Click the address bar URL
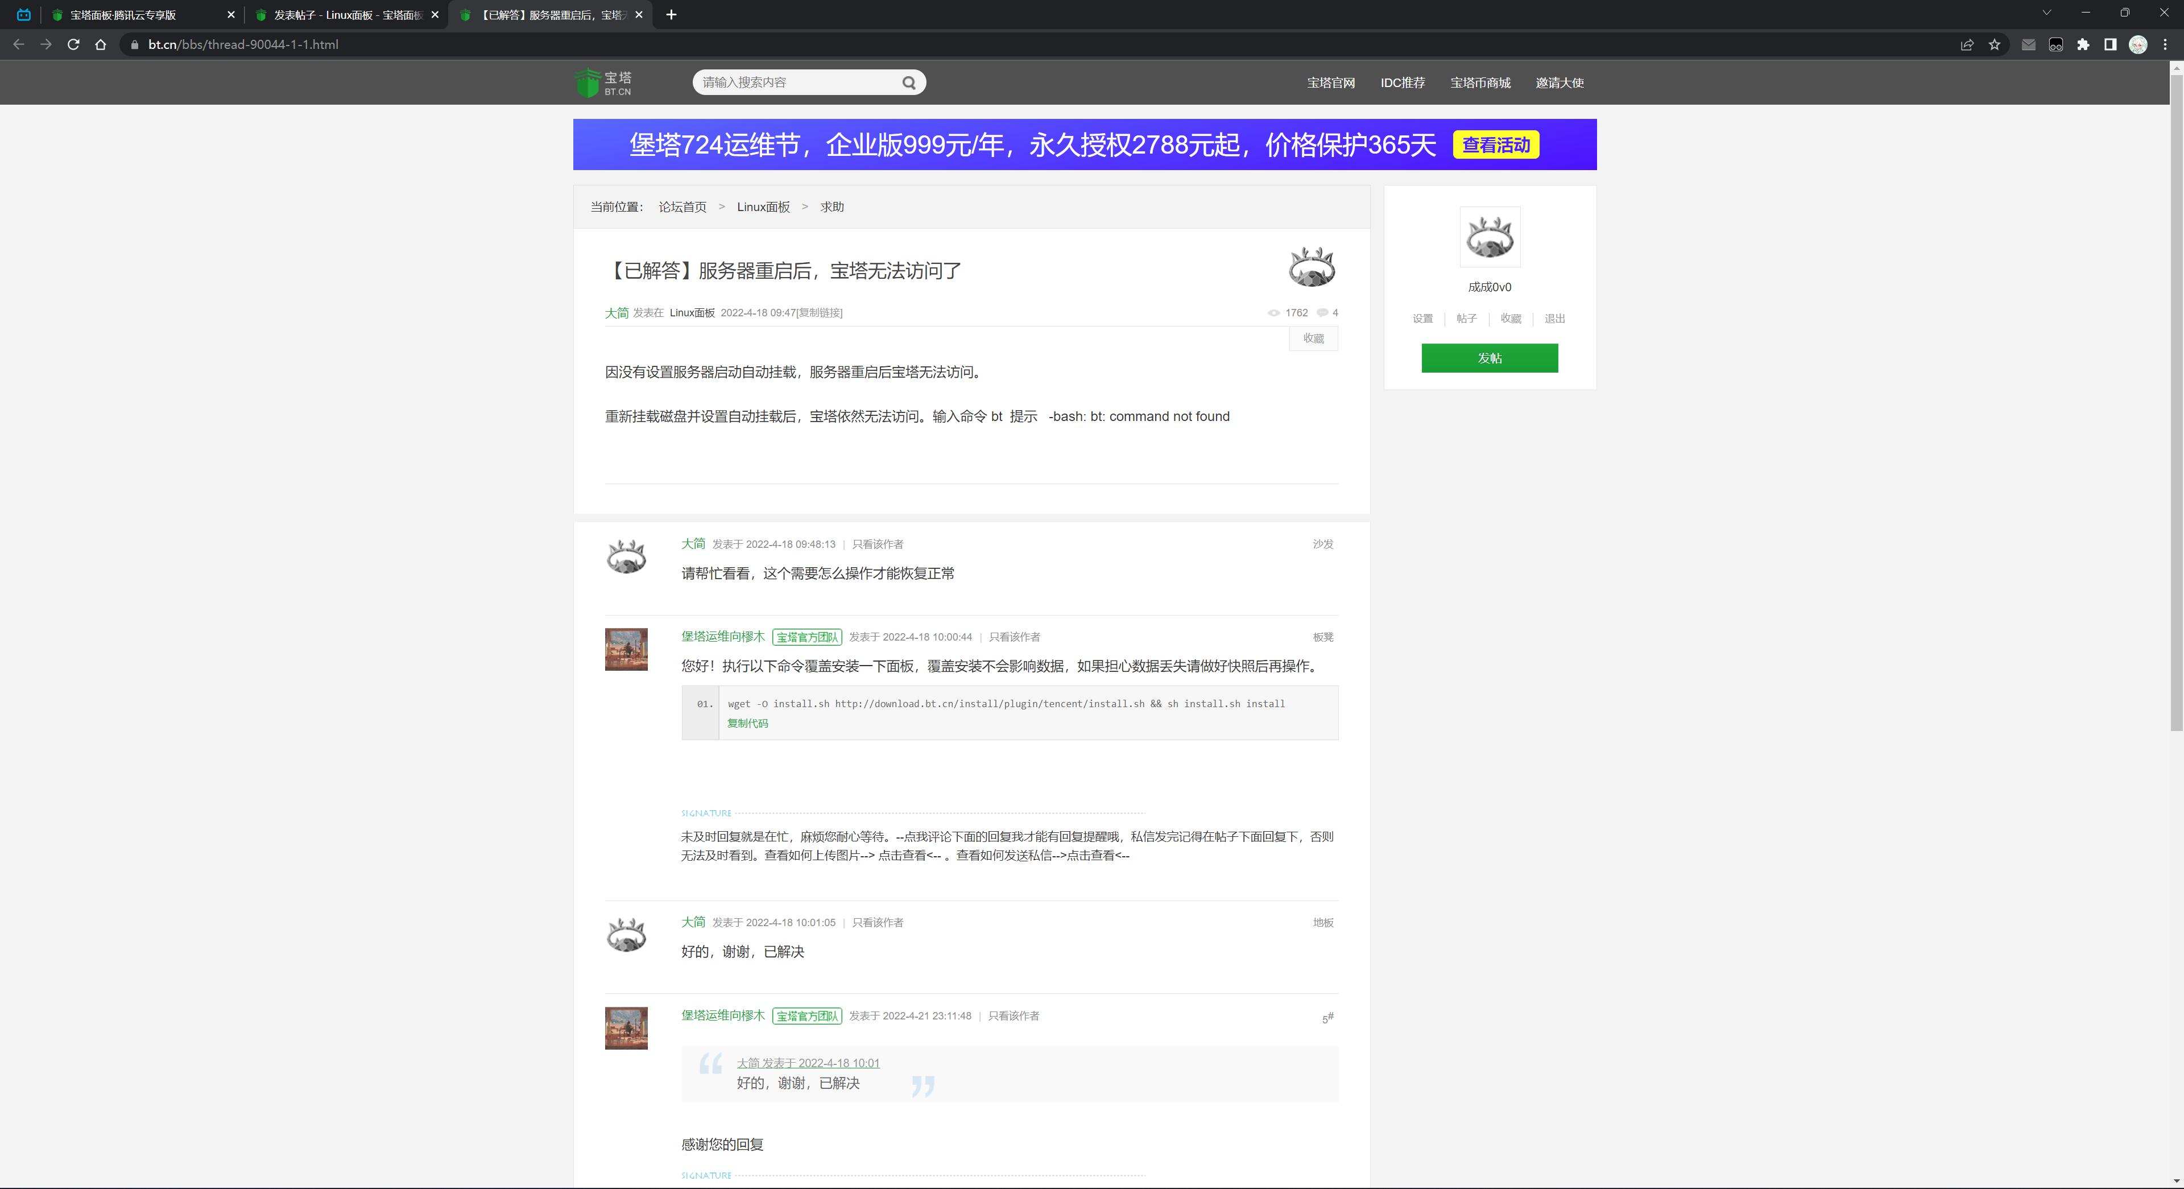 click(x=243, y=44)
